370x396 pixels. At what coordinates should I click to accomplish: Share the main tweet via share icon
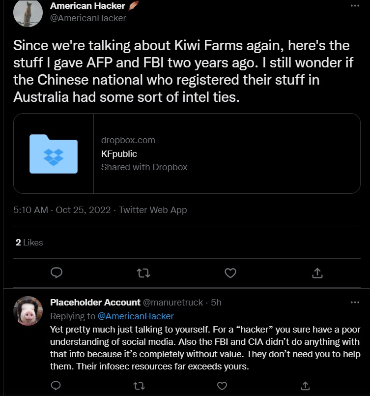(x=317, y=273)
